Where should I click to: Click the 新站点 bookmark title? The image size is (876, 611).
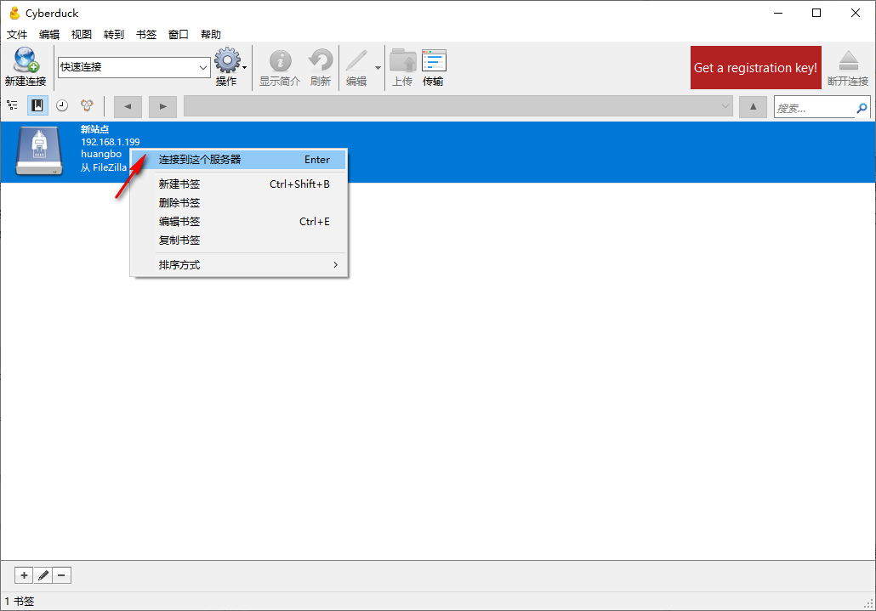point(95,129)
